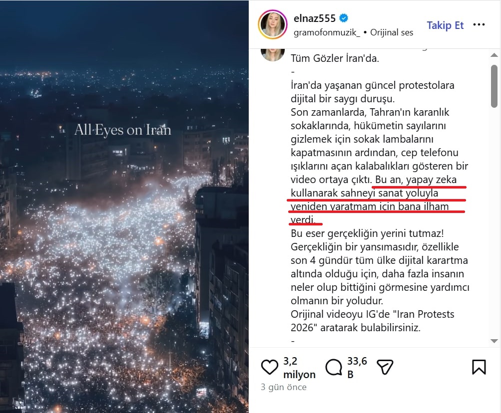Image resolution: width=501 pixels, height=413 pixels.
Task: Click the scrollbar up arrow in caption panel
Action: (x=494, y=55)
